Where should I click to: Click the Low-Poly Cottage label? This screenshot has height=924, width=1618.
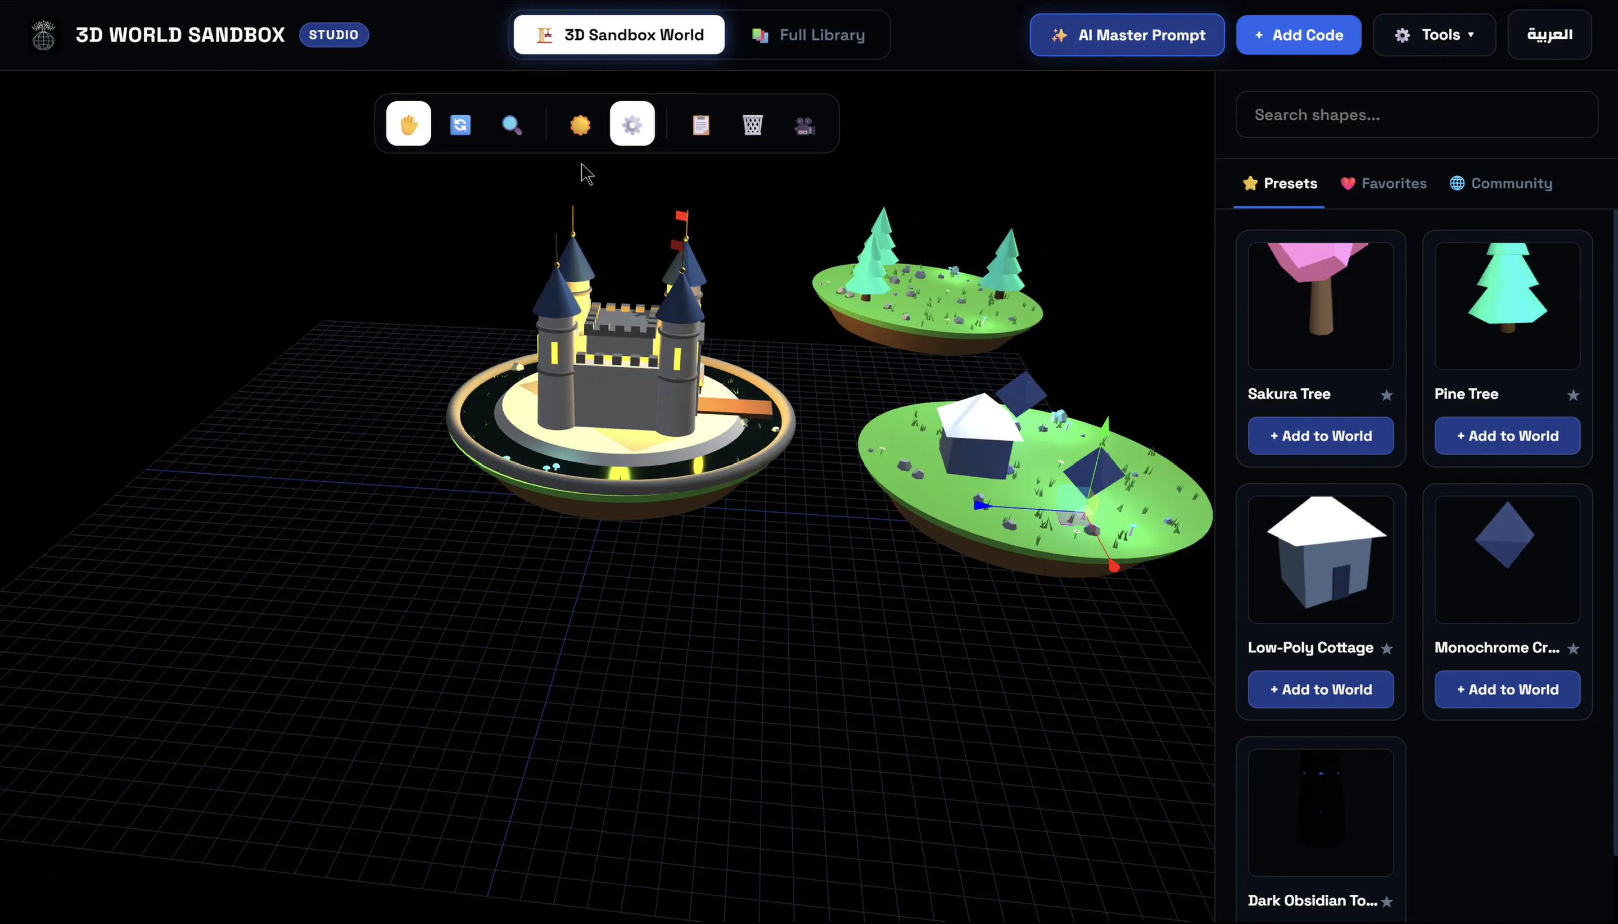click(1310, 647)
